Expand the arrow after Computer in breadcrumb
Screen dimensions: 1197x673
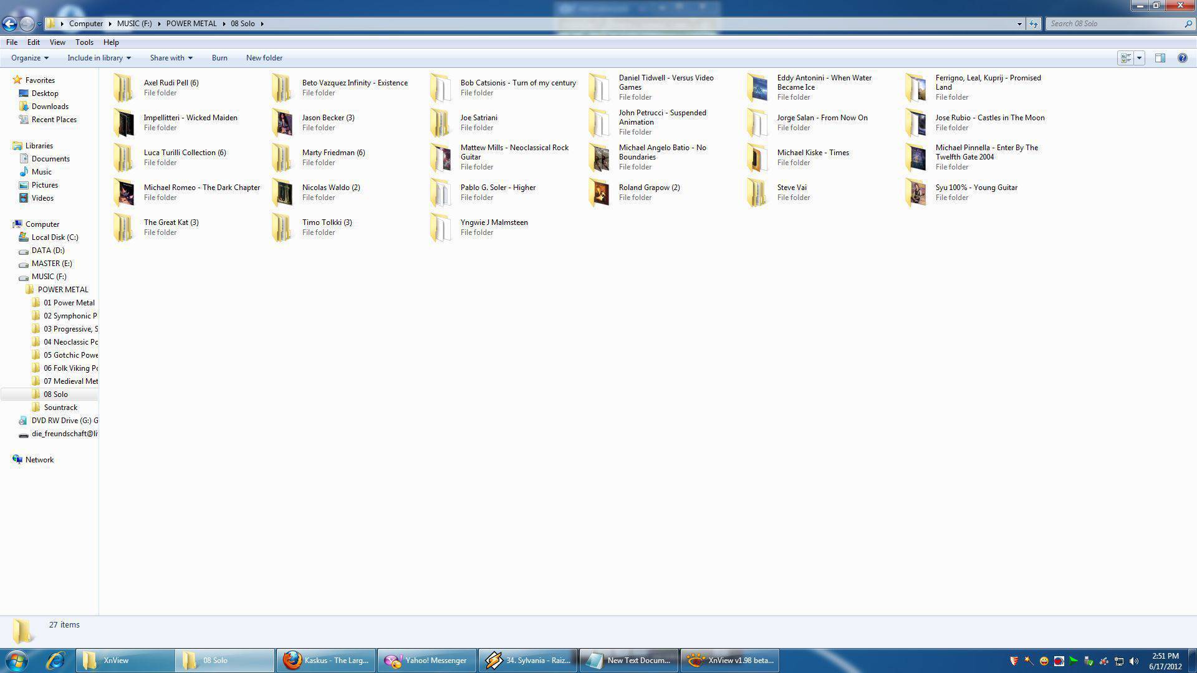click(x=110, y=24)
